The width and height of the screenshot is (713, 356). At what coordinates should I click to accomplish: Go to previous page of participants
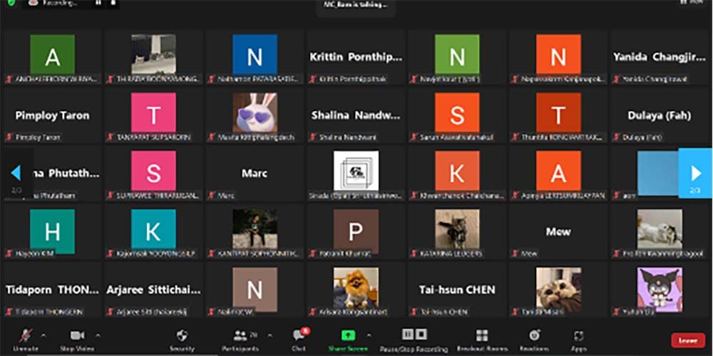(16, 173)
